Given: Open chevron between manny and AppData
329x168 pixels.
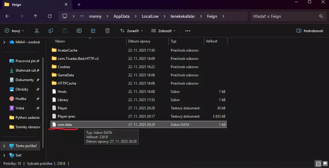Looking at the screenshot, I should tap(107, 16).
